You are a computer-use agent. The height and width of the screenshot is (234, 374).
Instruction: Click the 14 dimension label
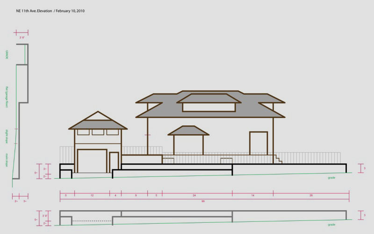(252, 194)
